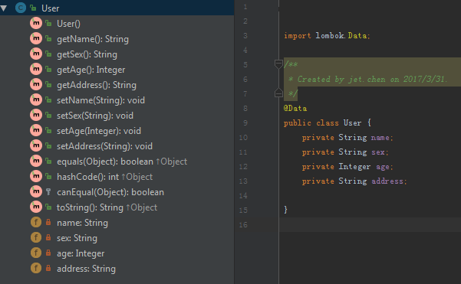Collapse the User class tree node
This screenshot has height=284, width=461.
coord(4,8)
